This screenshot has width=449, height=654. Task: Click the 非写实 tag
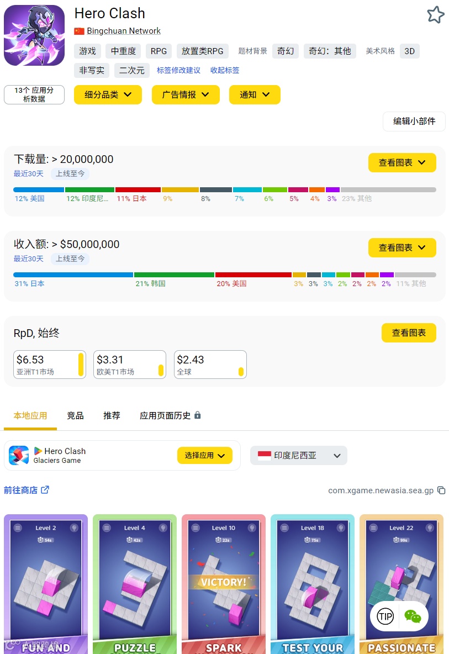tap(92, 70)
